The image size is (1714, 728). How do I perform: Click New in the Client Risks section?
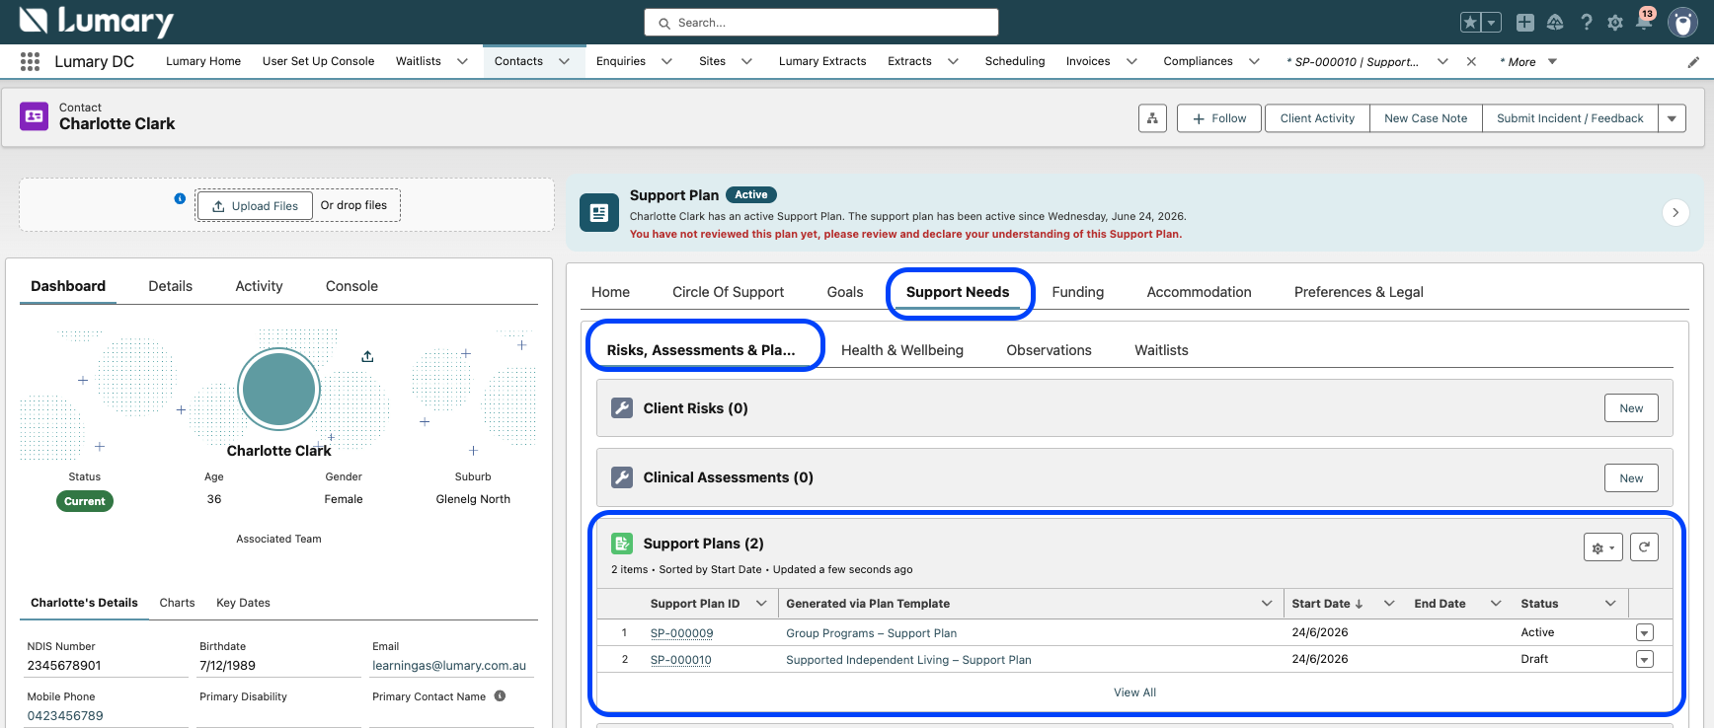(1631, 408)
